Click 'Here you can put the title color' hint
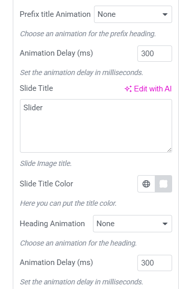Screen dimensions: 190x289 pyautogui.click(x=68, y=203)
